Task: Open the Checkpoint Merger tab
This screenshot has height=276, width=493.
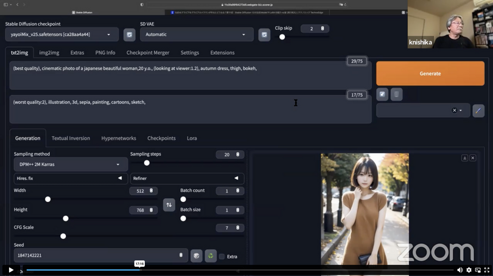Action: tap(148, 53)
